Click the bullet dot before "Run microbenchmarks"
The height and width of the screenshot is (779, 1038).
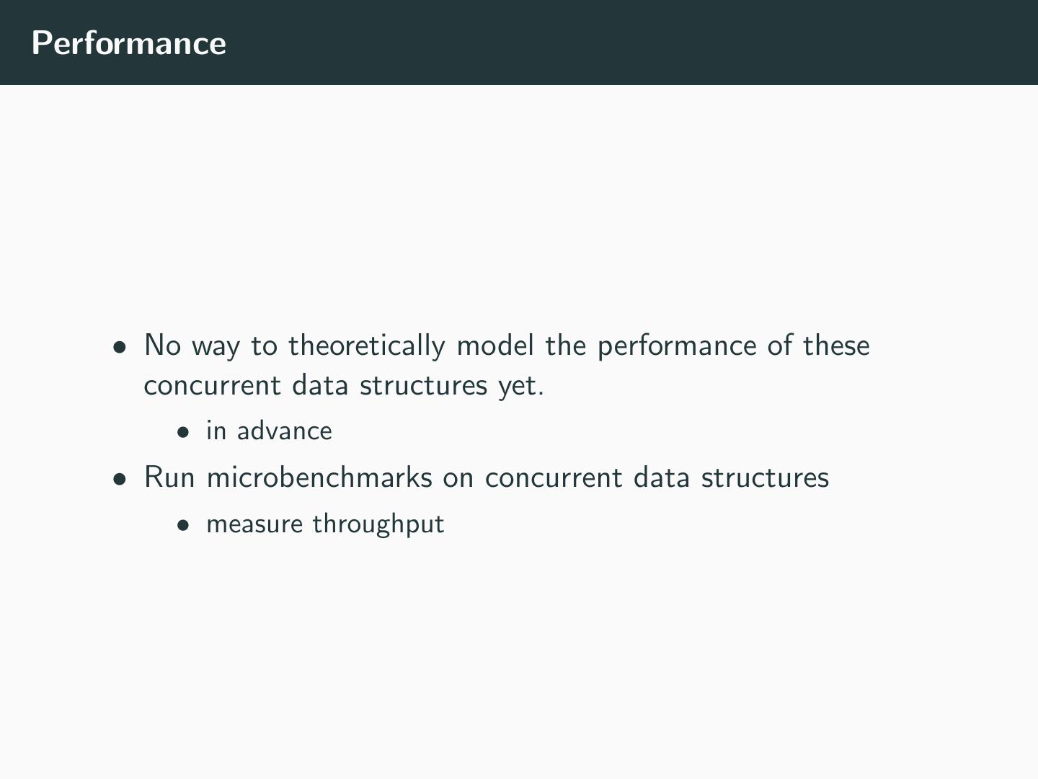point(120,479)
